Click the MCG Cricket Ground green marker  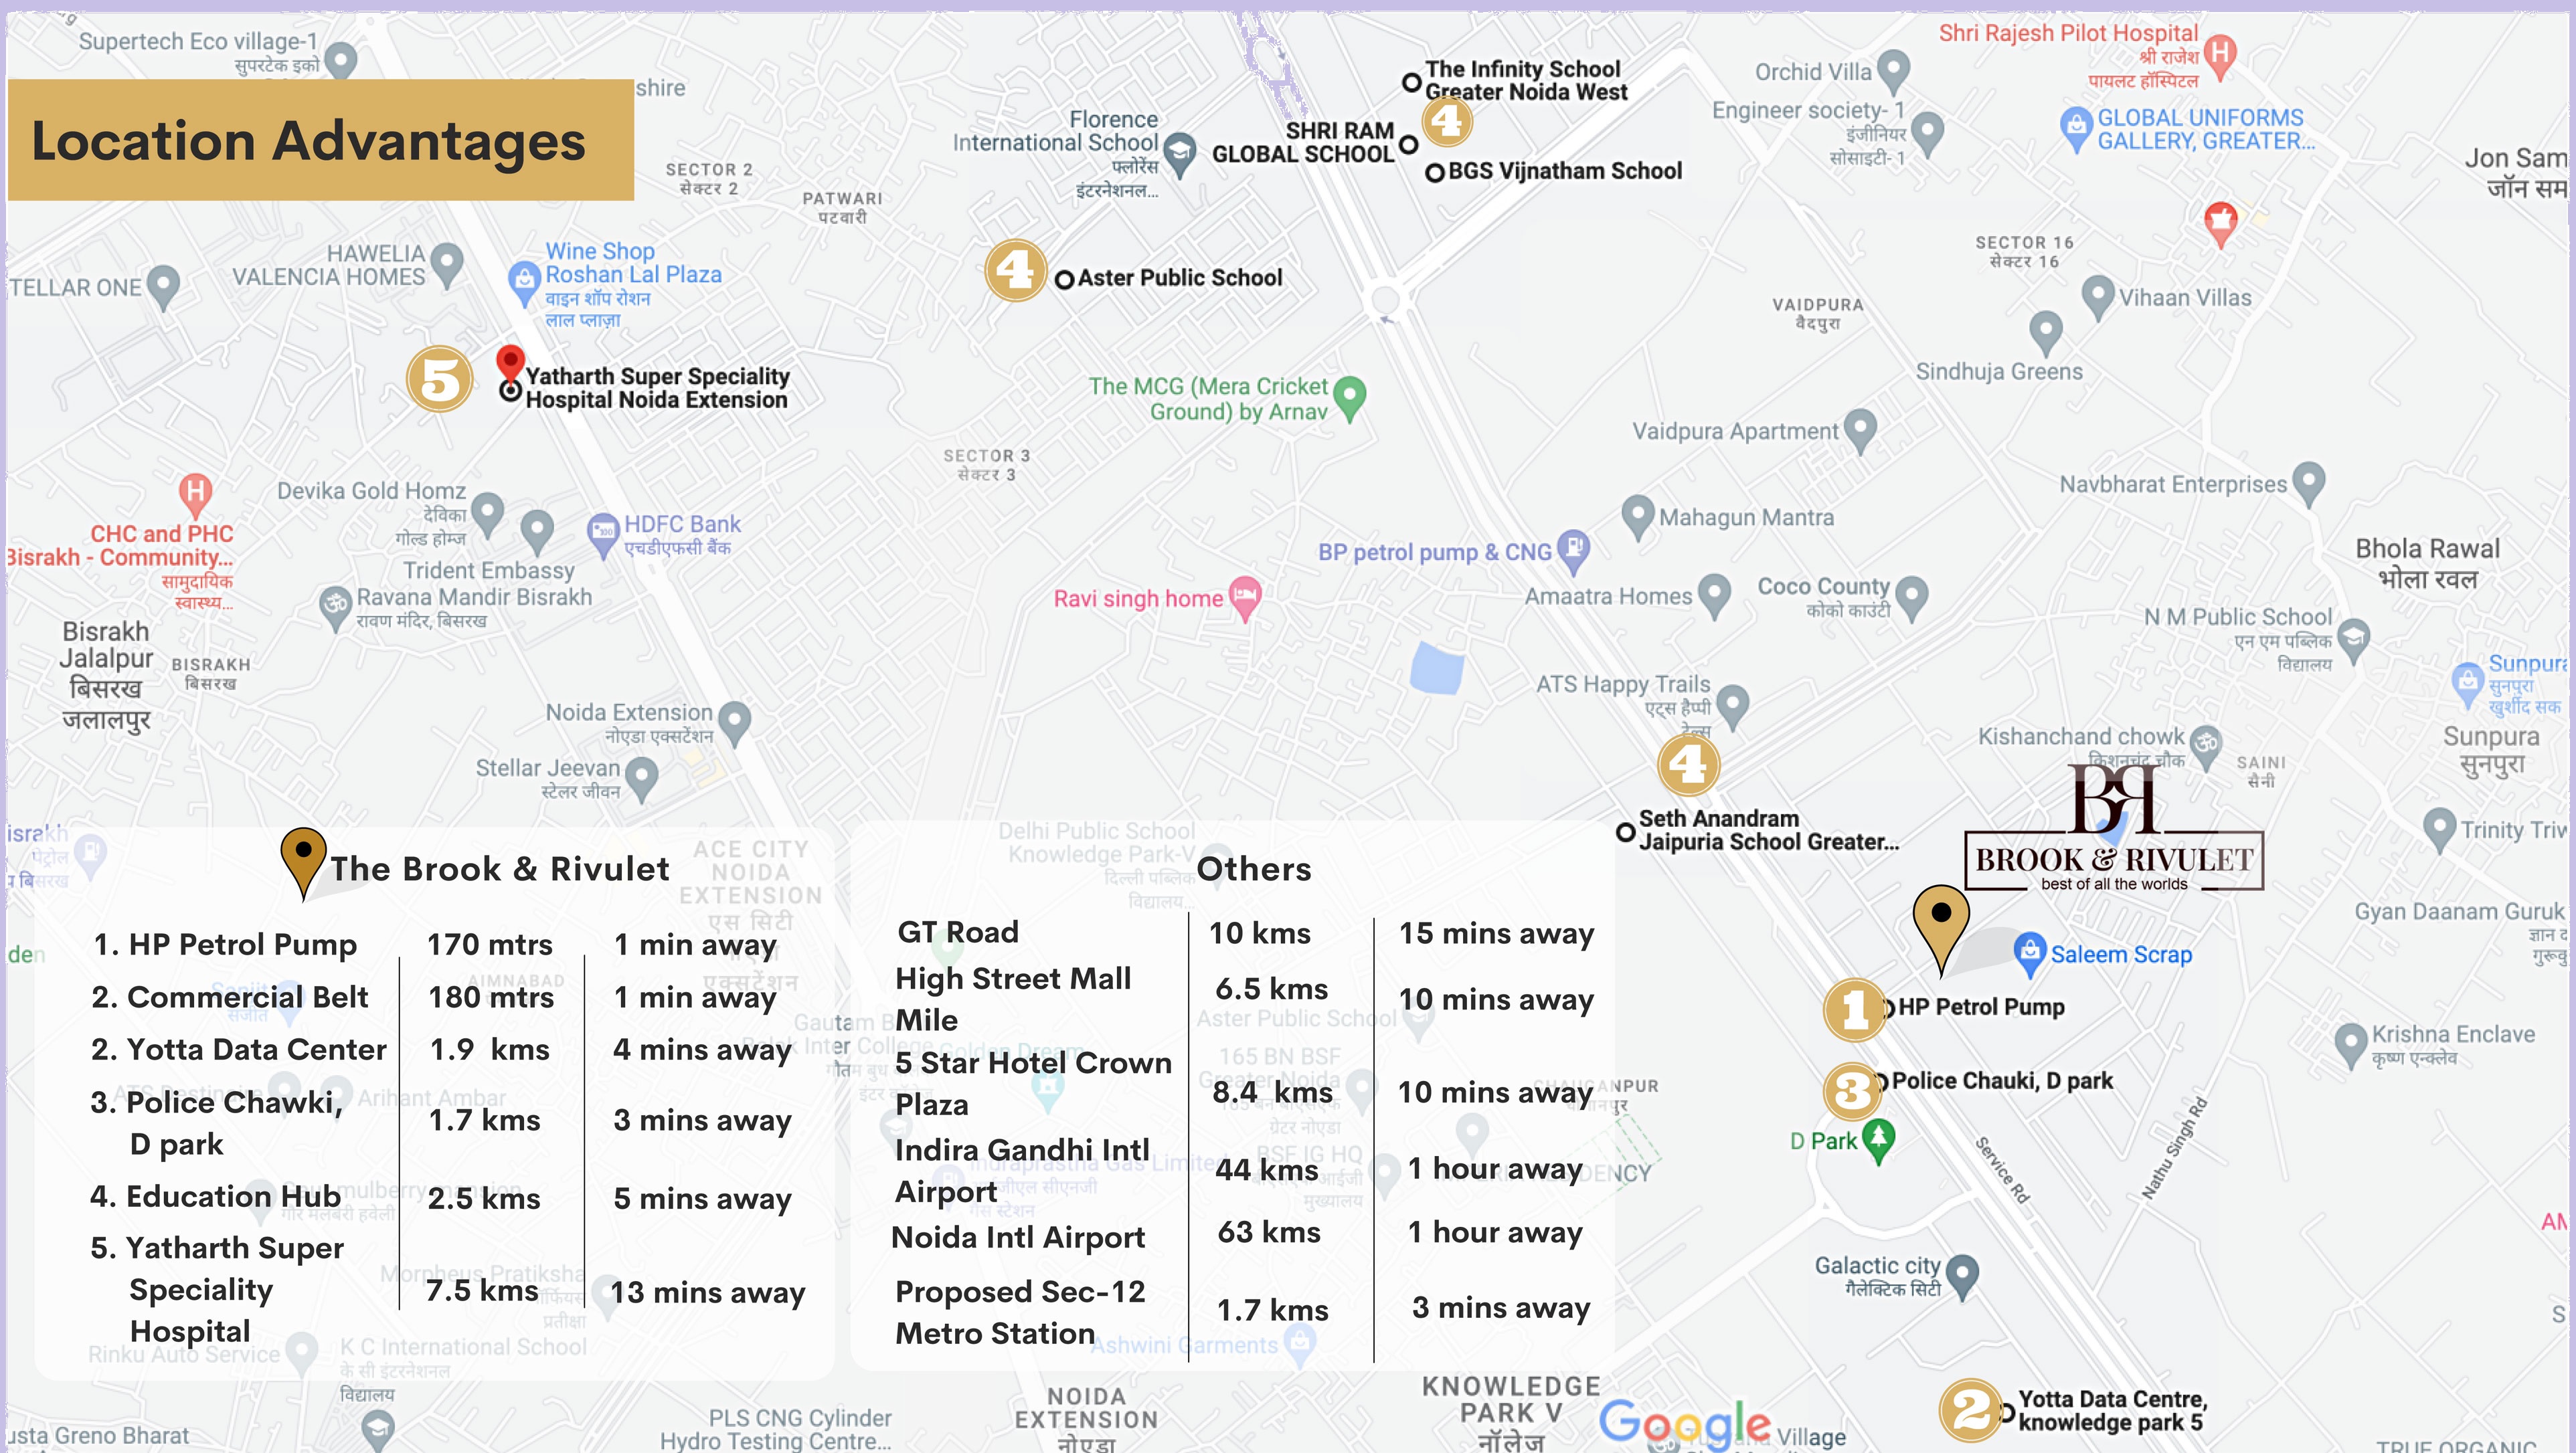1350,395
